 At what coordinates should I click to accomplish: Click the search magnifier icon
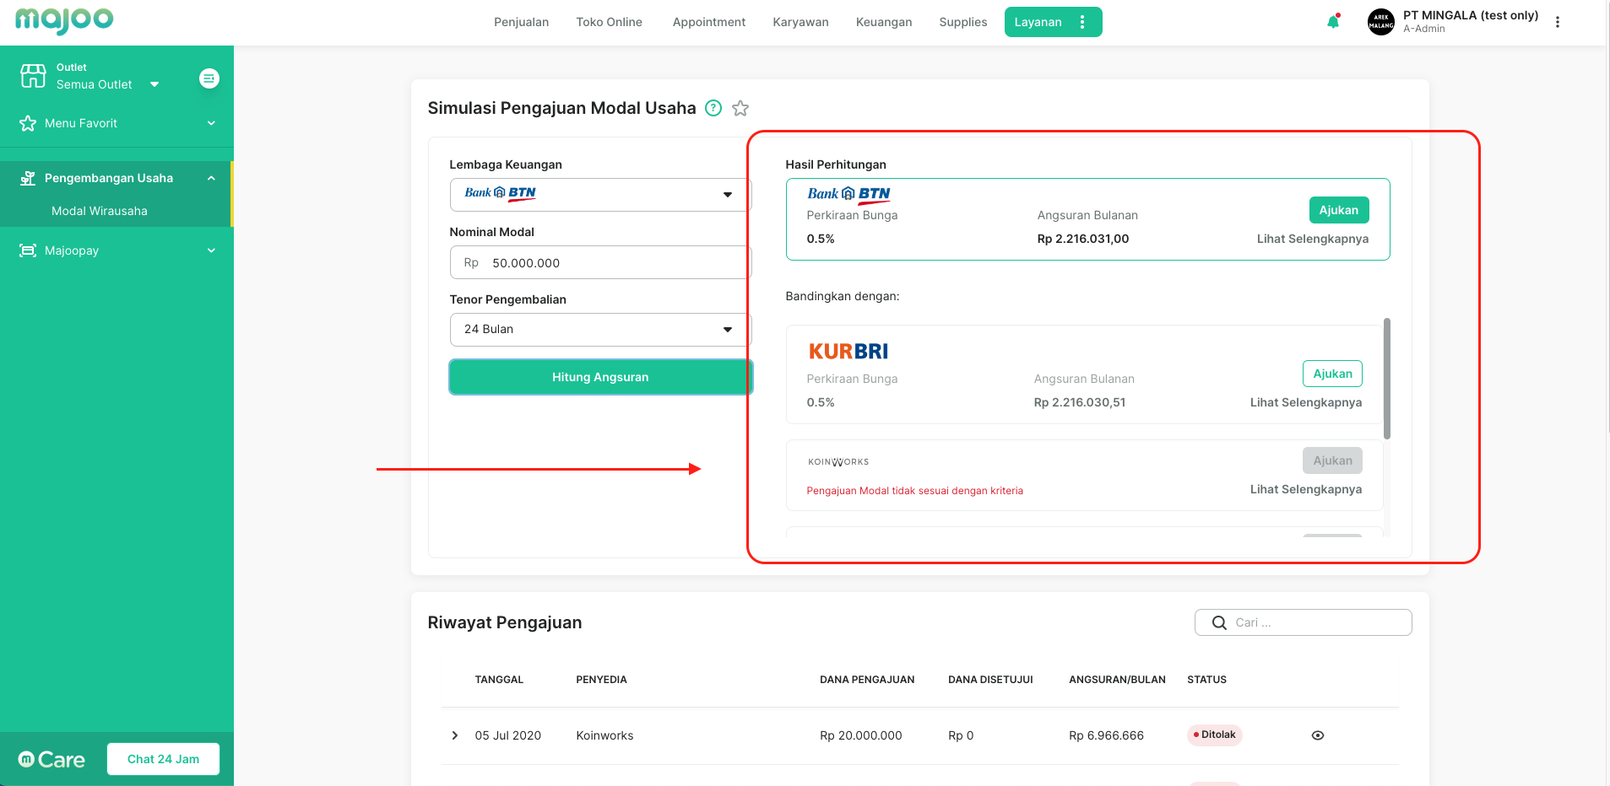[1219, 622]
